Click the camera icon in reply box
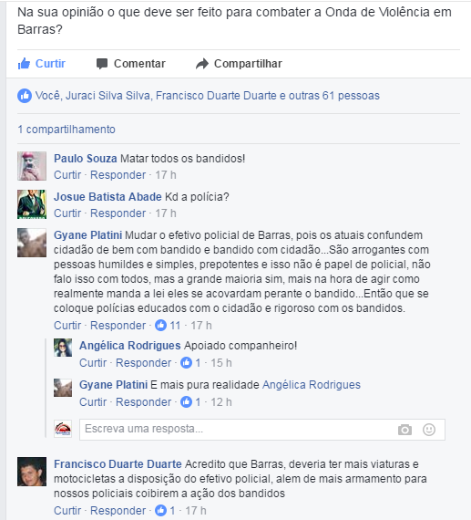This screenshot has width=471, height=520. (404, 430)
